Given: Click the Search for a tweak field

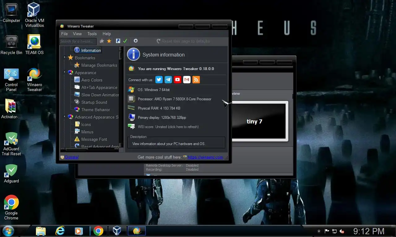Looking at the screenshot, I should pyautogui.click(x=78, y=41).
